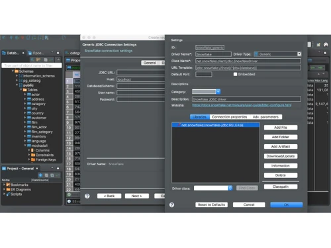Viewport: 331px width, 248px height.
Task: Minimize the Database Navigator panel
Action: [52, 52]
